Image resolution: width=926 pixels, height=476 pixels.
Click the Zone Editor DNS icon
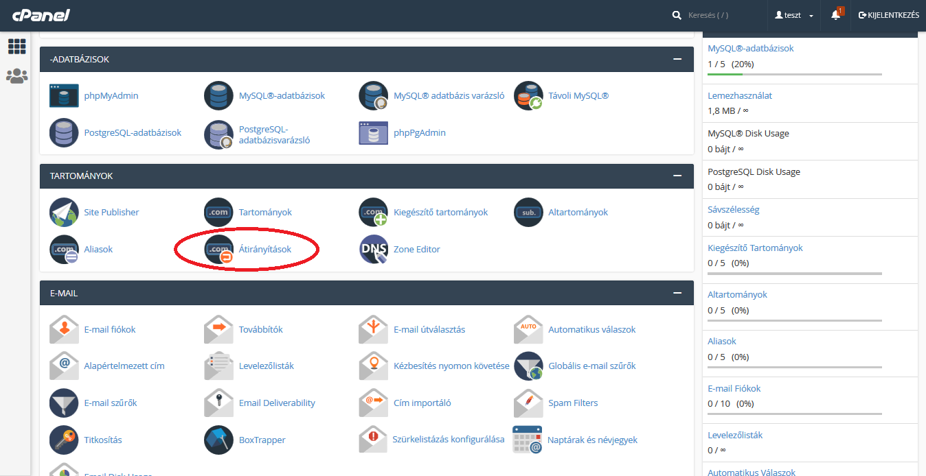(374, 249)
